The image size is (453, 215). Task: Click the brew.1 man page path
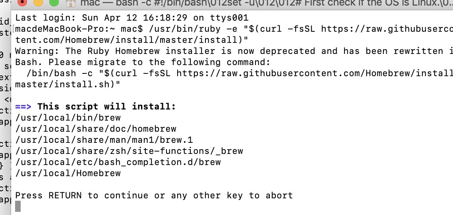[x=104, y=140]
